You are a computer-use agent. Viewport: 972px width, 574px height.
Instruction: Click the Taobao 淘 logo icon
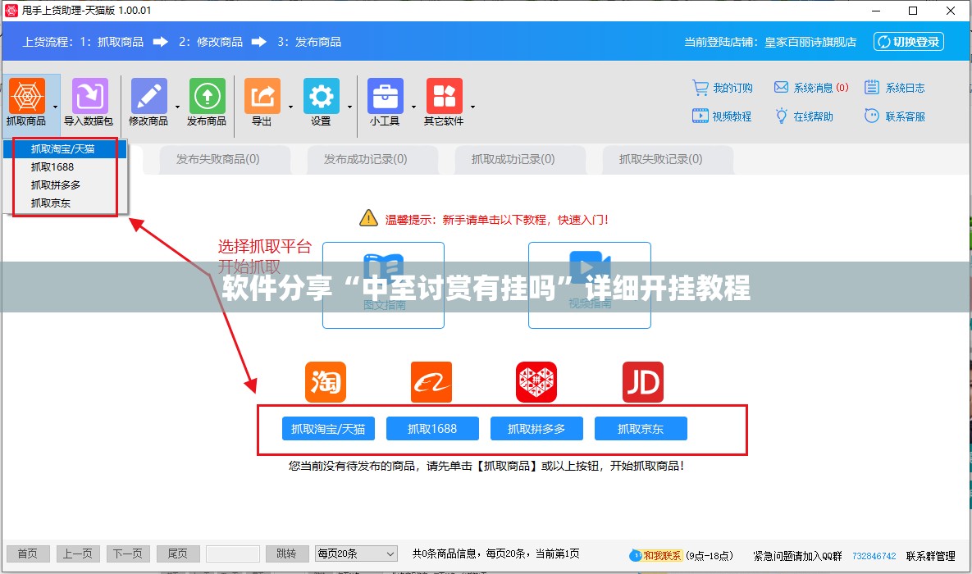[326, 382]
